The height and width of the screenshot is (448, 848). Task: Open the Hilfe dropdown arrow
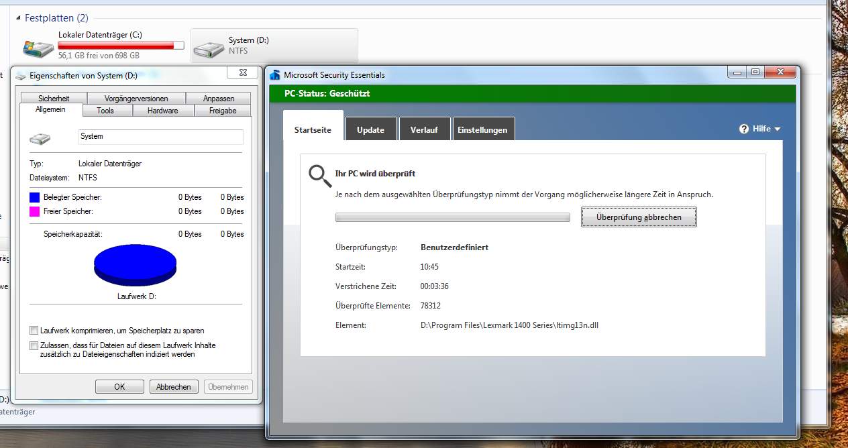pyautogui.click(x=778, y=129)
